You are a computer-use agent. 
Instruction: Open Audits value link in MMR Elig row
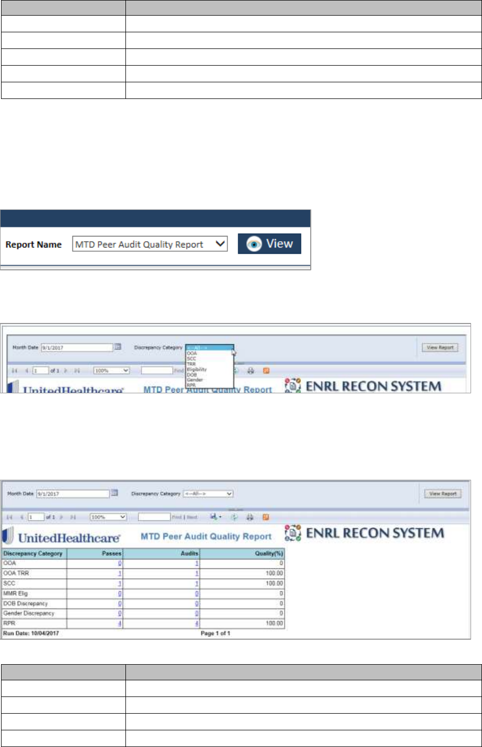197,593
